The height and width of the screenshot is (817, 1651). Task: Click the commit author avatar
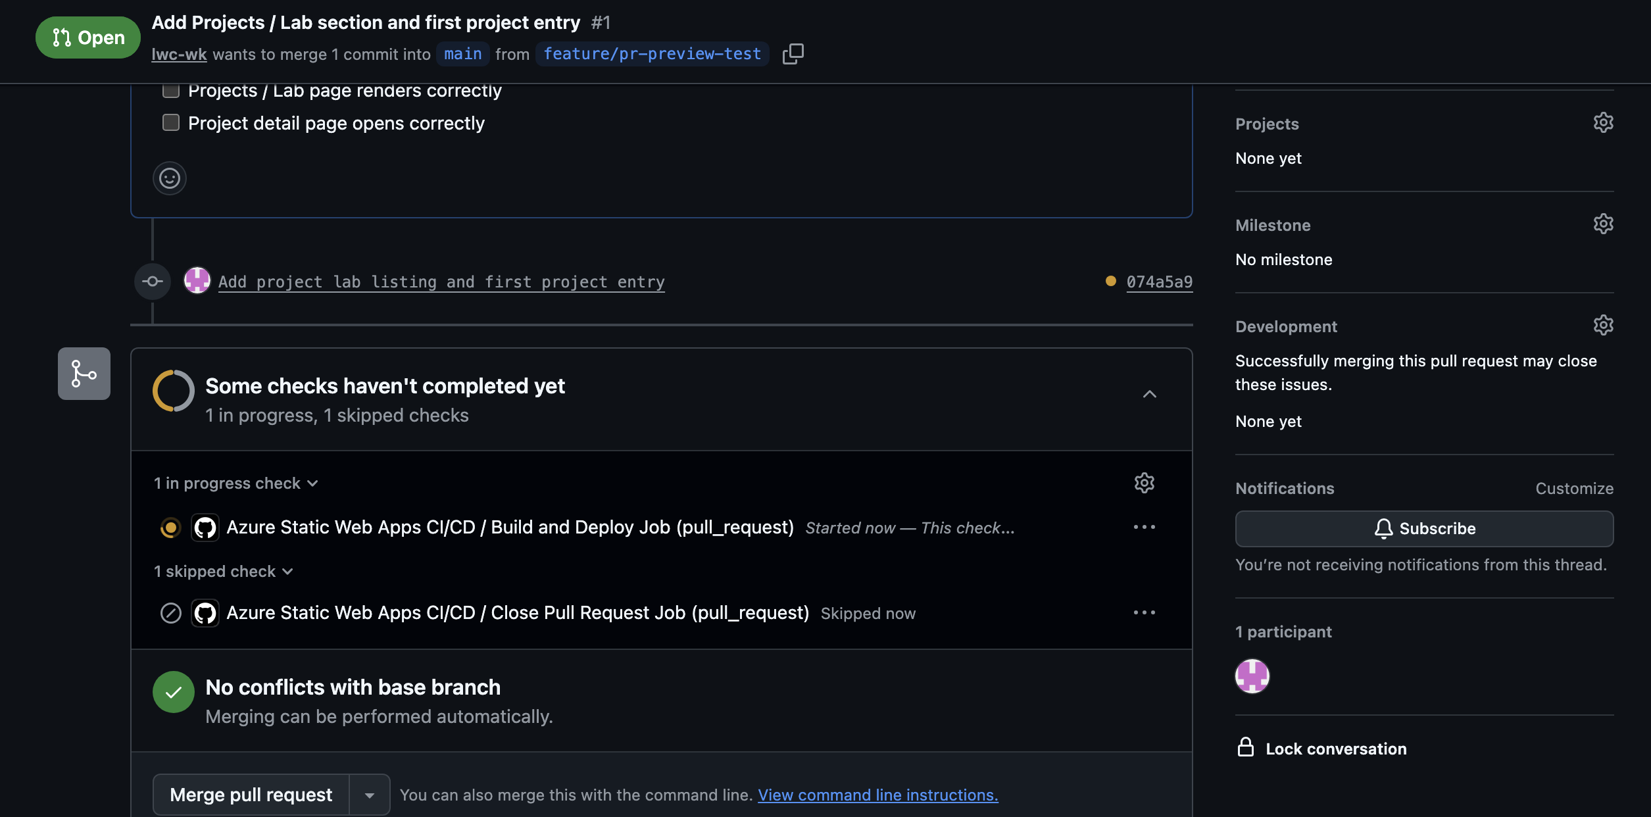pos(197,281)
